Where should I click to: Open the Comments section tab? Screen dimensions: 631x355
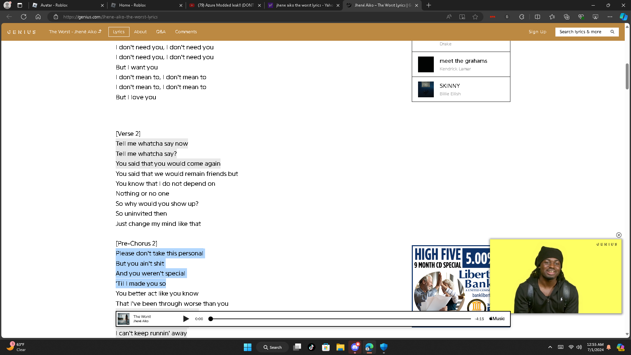click(x=186, y=32)
